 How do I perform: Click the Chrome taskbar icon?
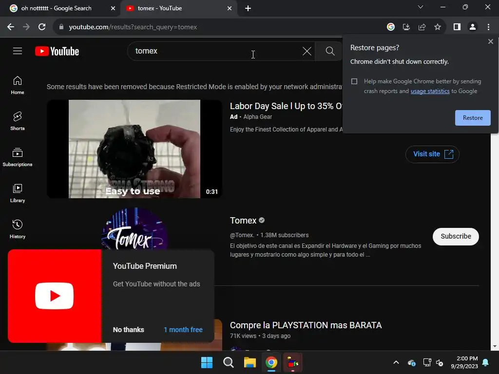pyautogui.click(x=271, y=362)
